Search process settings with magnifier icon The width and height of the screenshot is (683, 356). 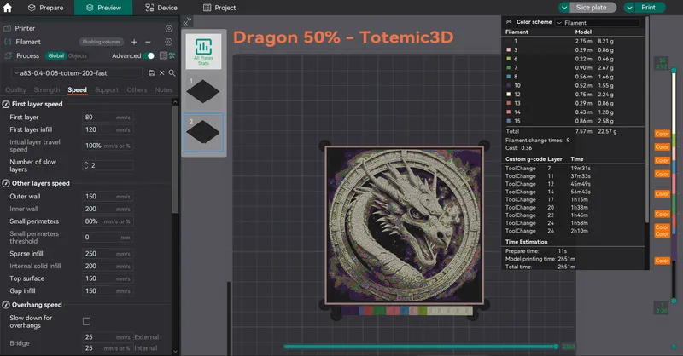pyautogui.click(x=172, y=73)
